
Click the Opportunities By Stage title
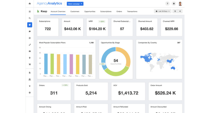pyautogui.click(x=110, y=43)
